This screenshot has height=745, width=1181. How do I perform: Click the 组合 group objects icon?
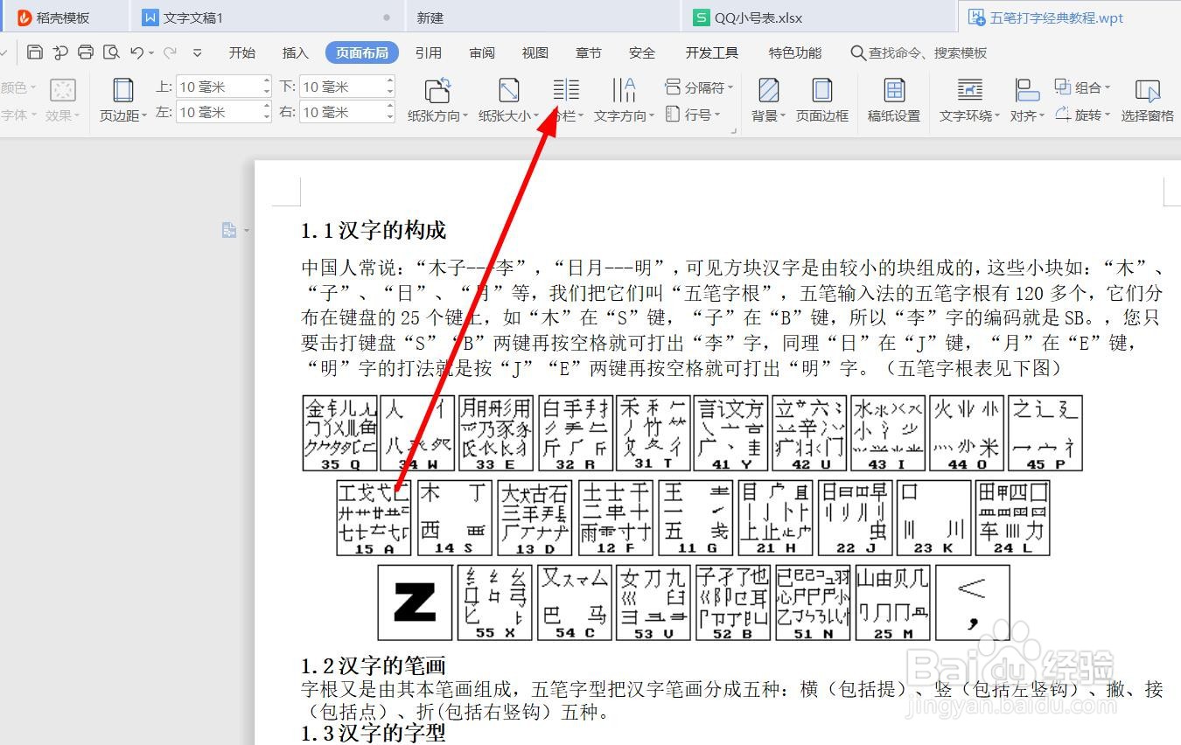click(x=1082, y=86)
